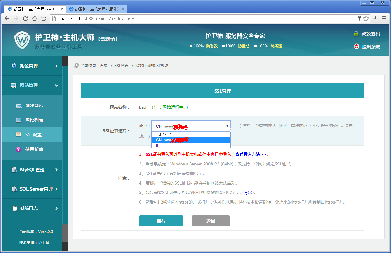
Task: Click the red power icon 退出系统
Action: (356, 47)
